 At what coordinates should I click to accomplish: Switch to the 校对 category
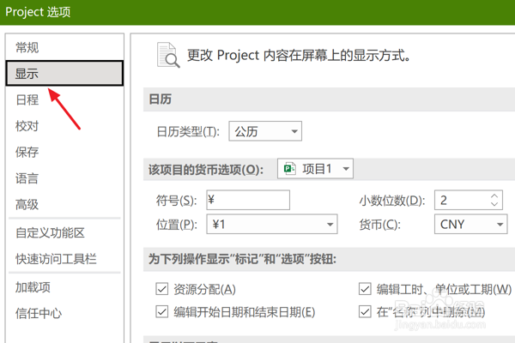tap(64, 126)
